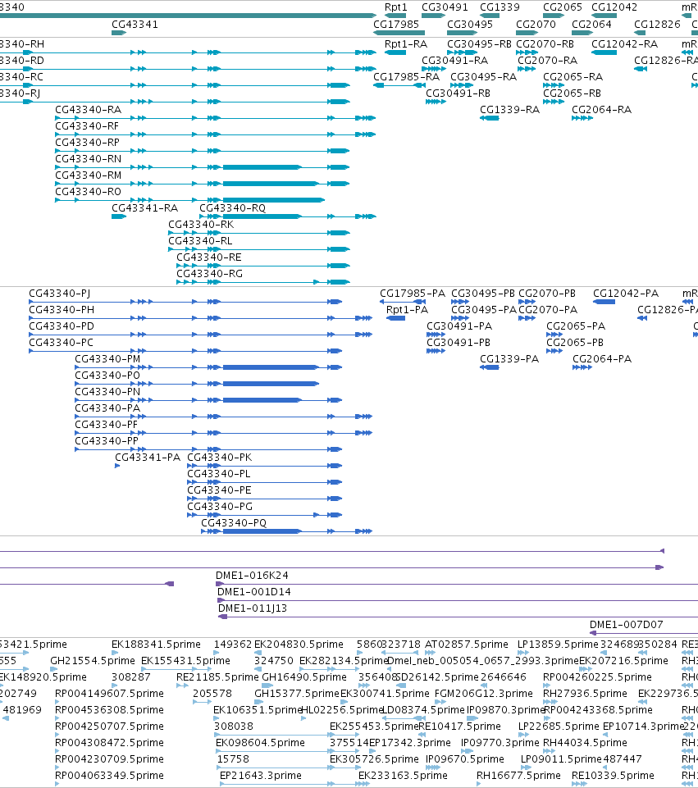This screenshot has height=788, width=698.
Task: Click the Rpt1 gene label
Action: click(x=396, y=7)
